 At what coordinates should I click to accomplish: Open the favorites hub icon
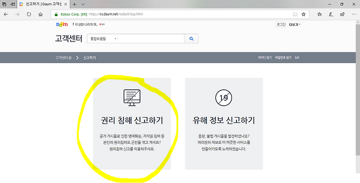coord(319,14)
